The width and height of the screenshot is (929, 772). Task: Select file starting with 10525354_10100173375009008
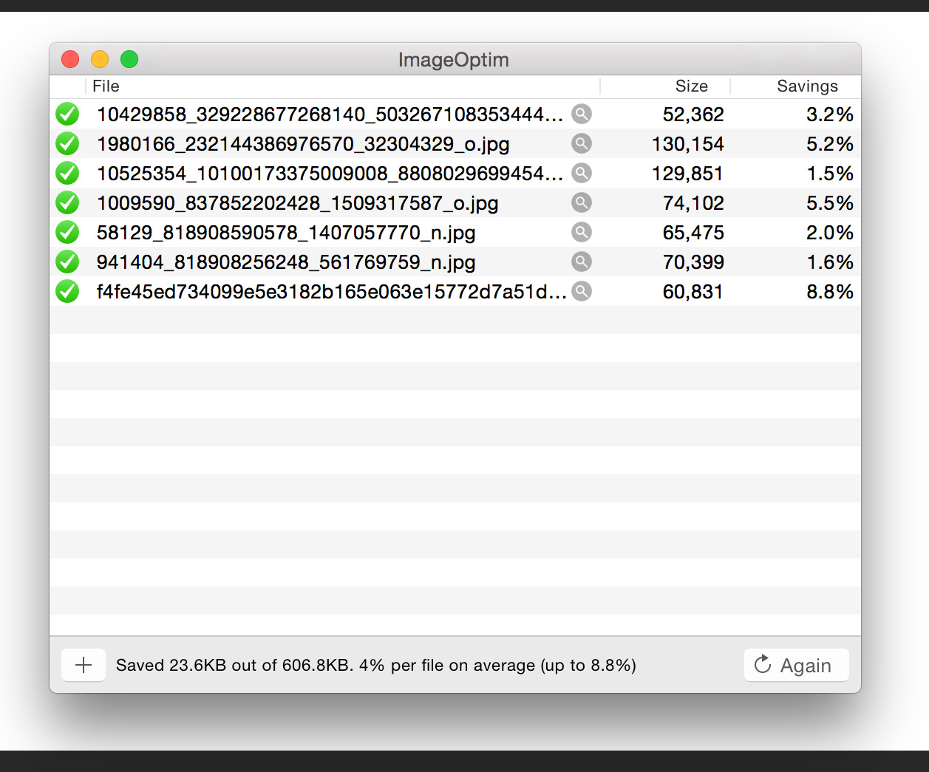coord(330,174)
